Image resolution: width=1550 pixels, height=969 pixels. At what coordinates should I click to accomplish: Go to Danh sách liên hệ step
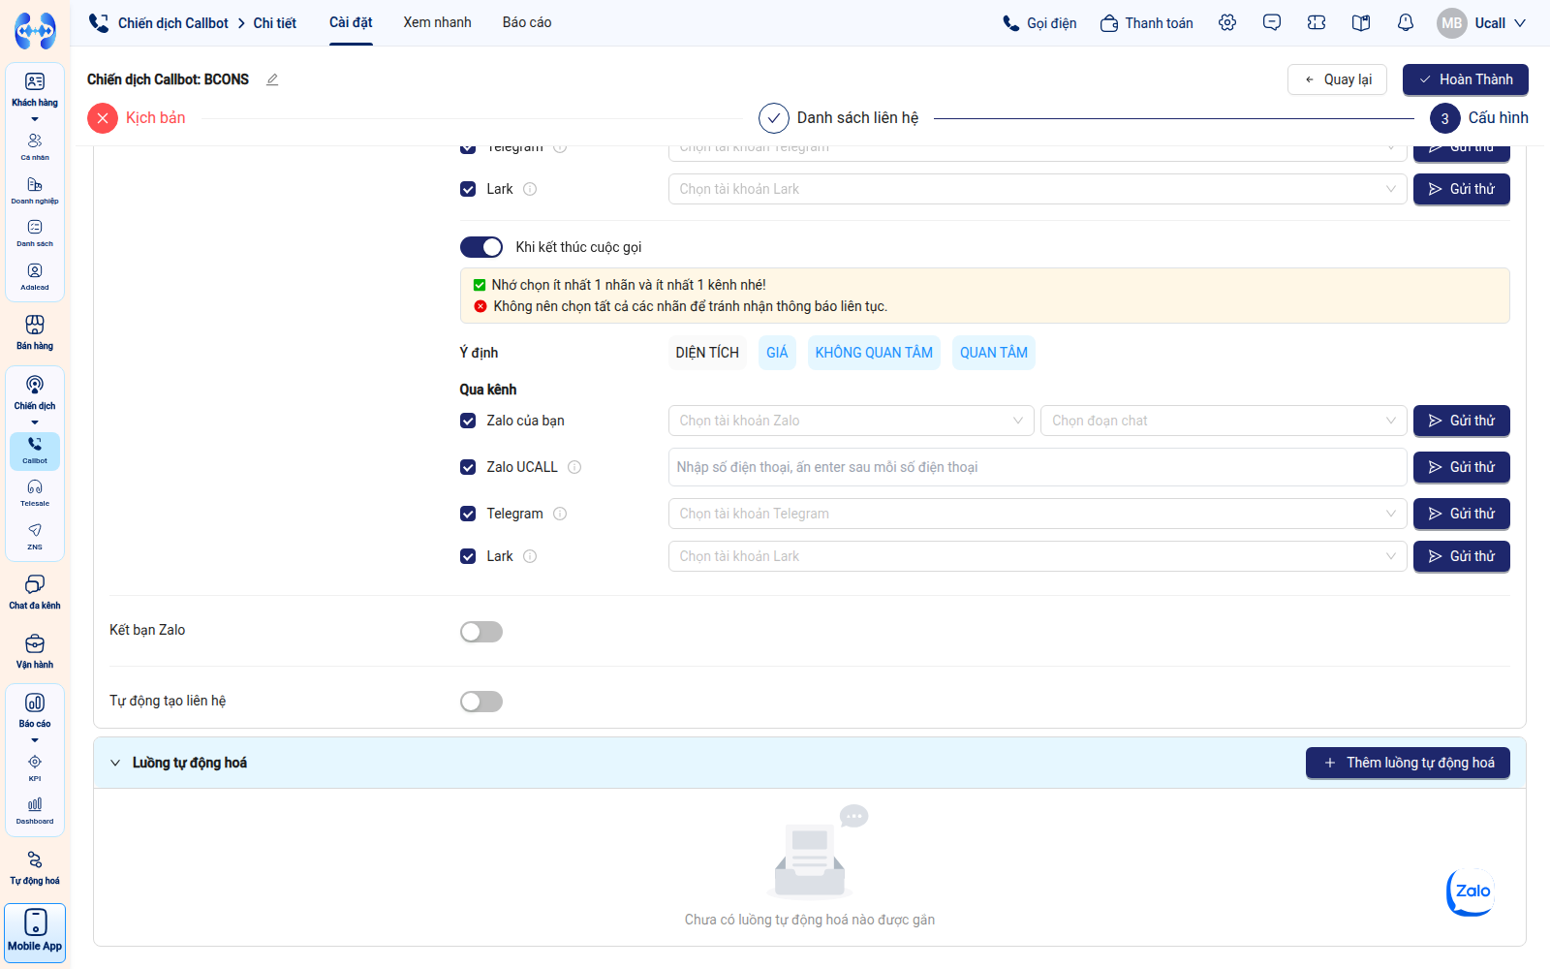pyautogui.click(x=839, y=118)
